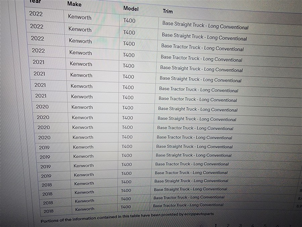Screen dimensions: 302x227
Task: Select the 2022 year cell in the top row
Action: point(36,14)
